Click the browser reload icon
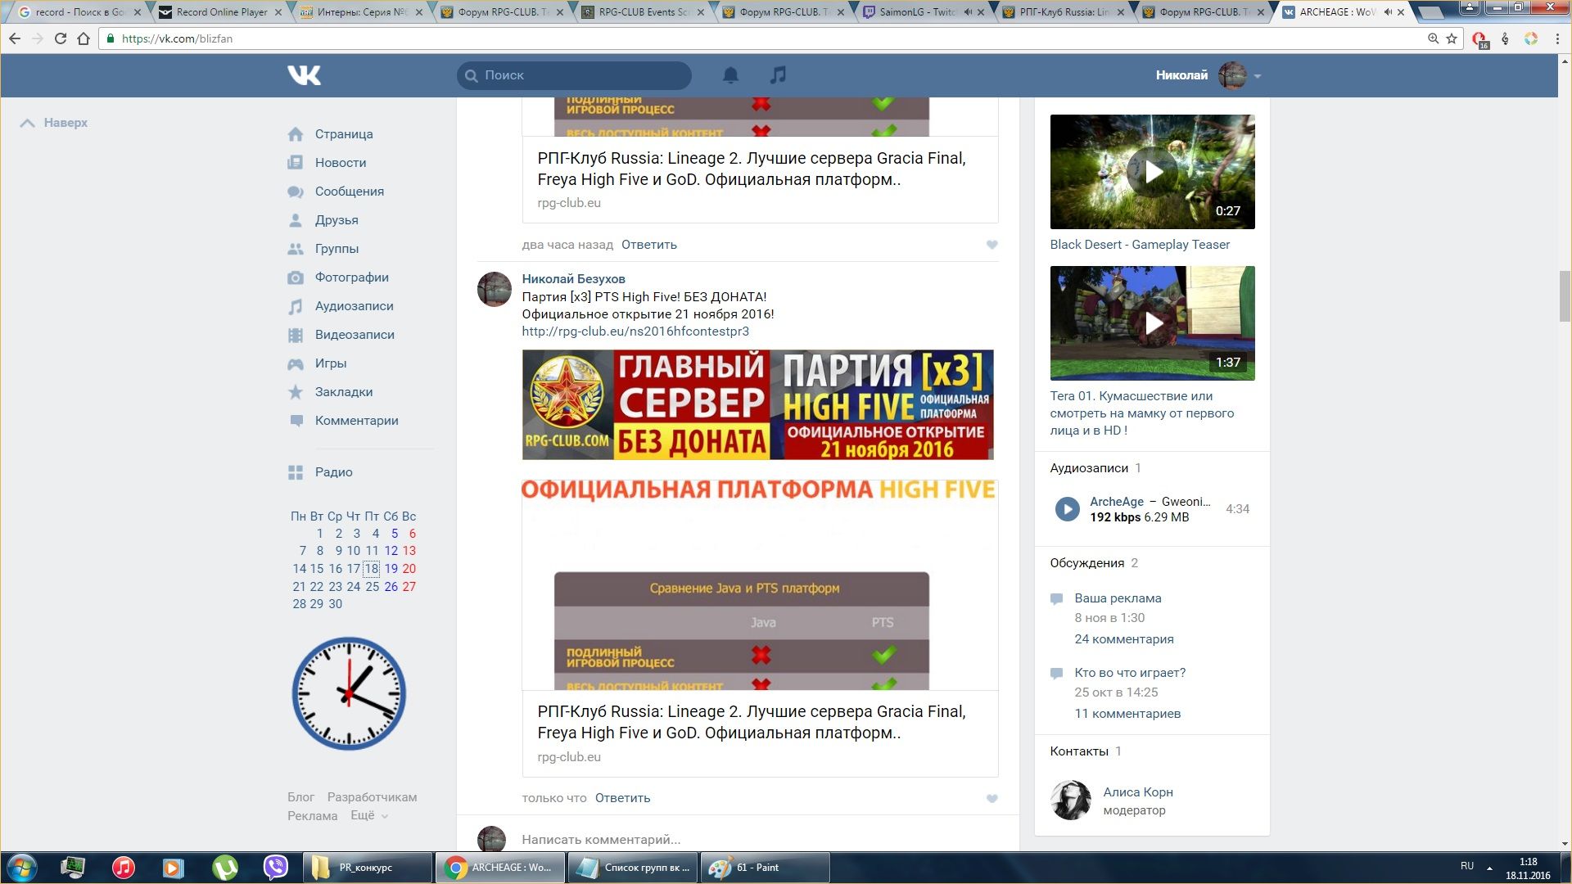1572x884 pixels. (60, 38)
